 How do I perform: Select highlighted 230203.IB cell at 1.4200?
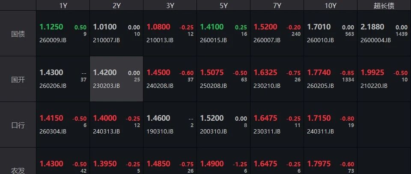pos(116,79)
